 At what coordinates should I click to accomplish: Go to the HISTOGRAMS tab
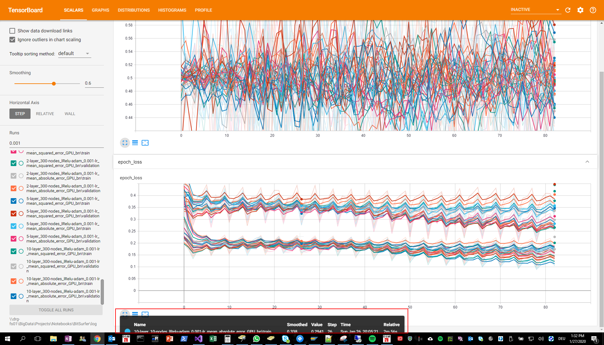[x=172, y=10]
